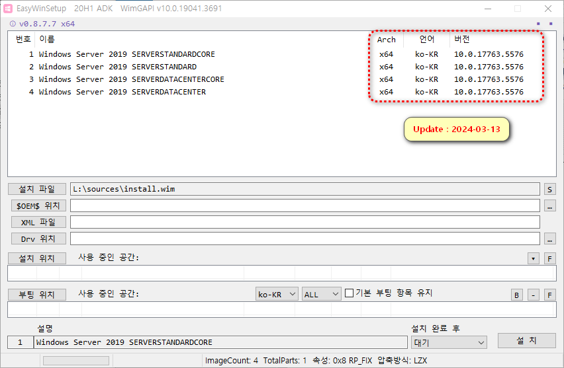Image resolution: width=564 pixels, height=368 pixels.
Task: Click the $OEM$ 위치 button
Action: (x=38, y=205)
